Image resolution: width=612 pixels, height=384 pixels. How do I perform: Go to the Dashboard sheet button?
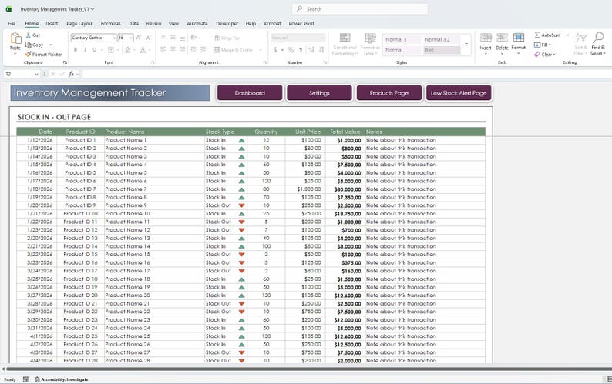pyautogui.click(x=250, y=93)
